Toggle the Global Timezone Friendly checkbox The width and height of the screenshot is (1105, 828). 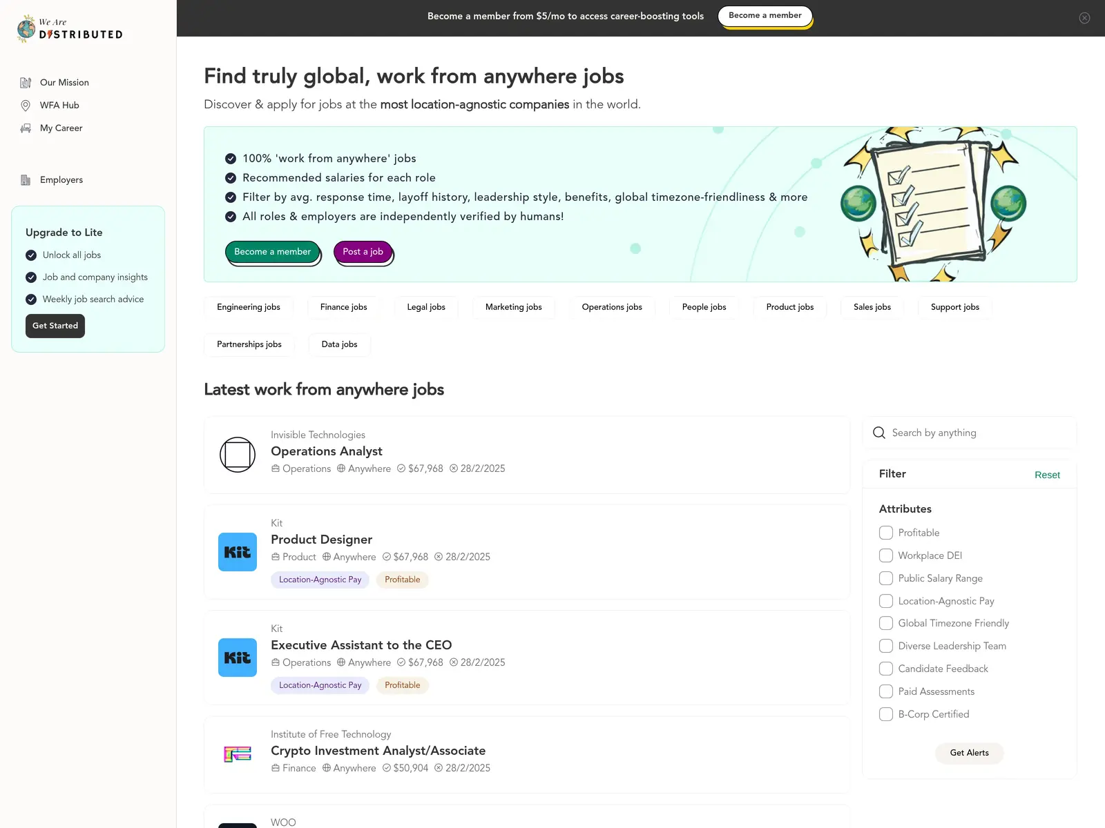pos(886,623)
